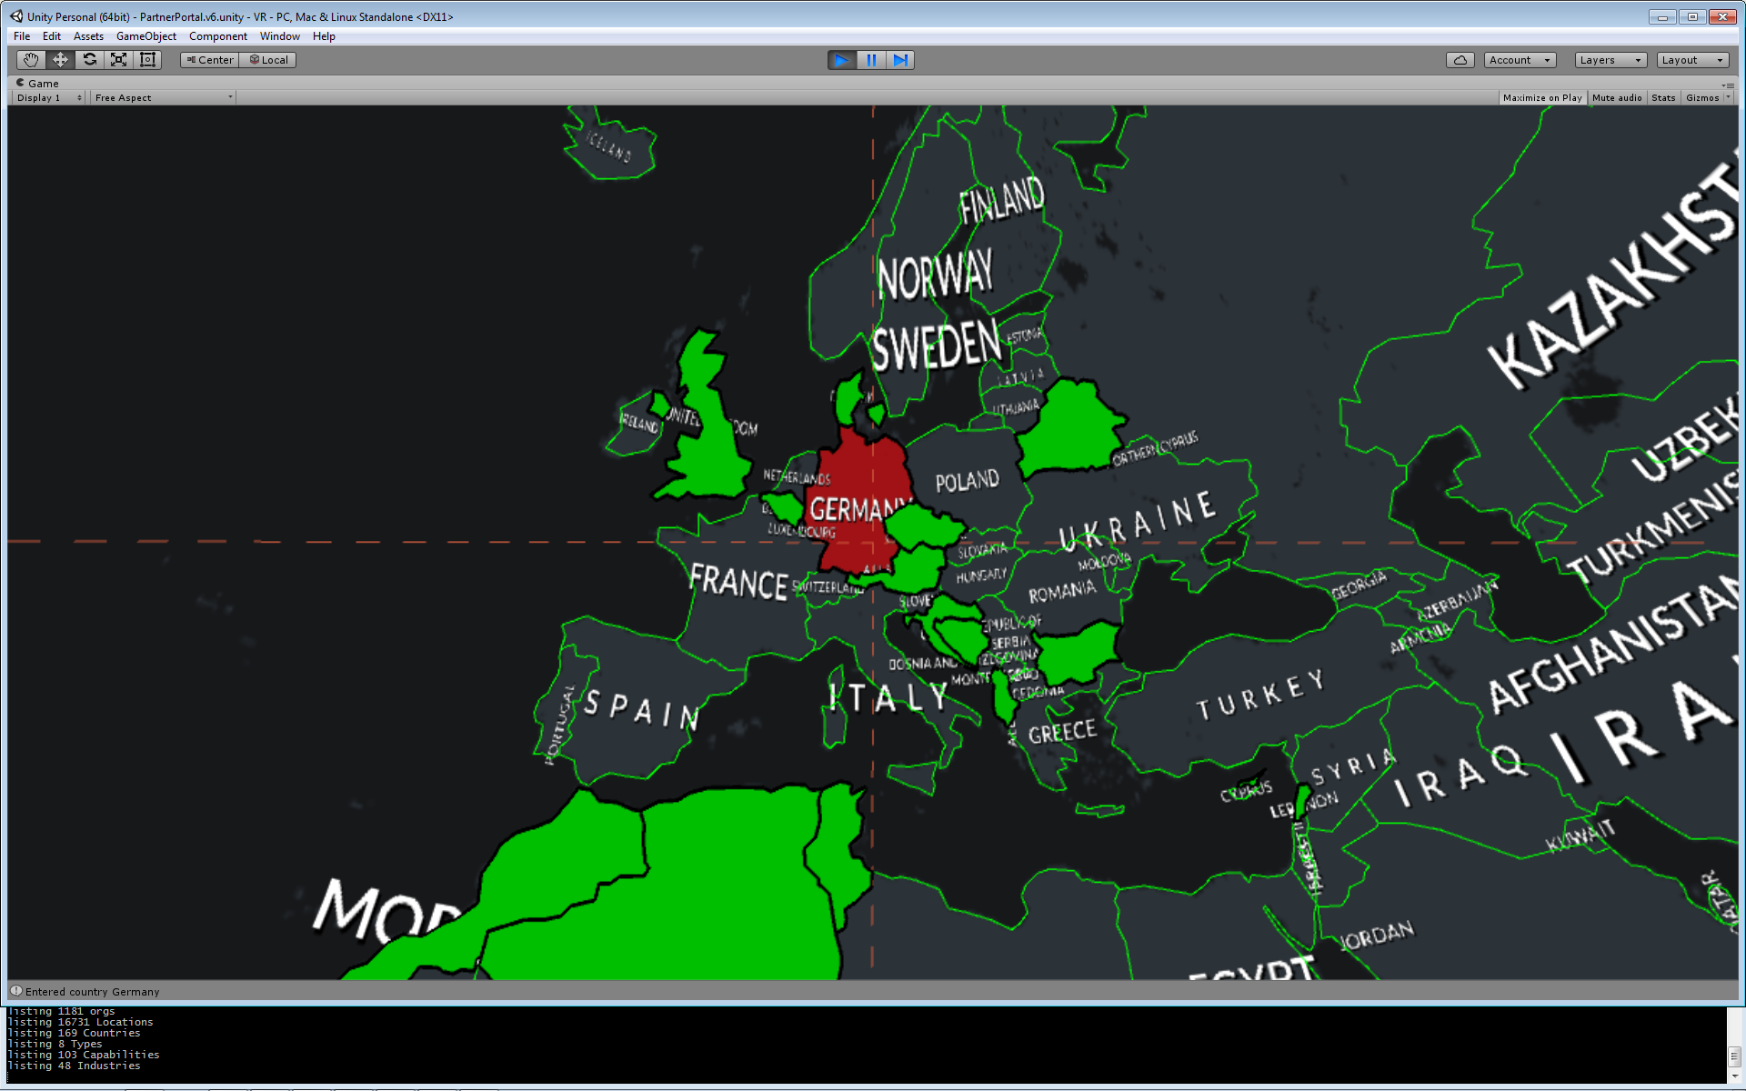Select the Scale tool

(x=118, y=60)
